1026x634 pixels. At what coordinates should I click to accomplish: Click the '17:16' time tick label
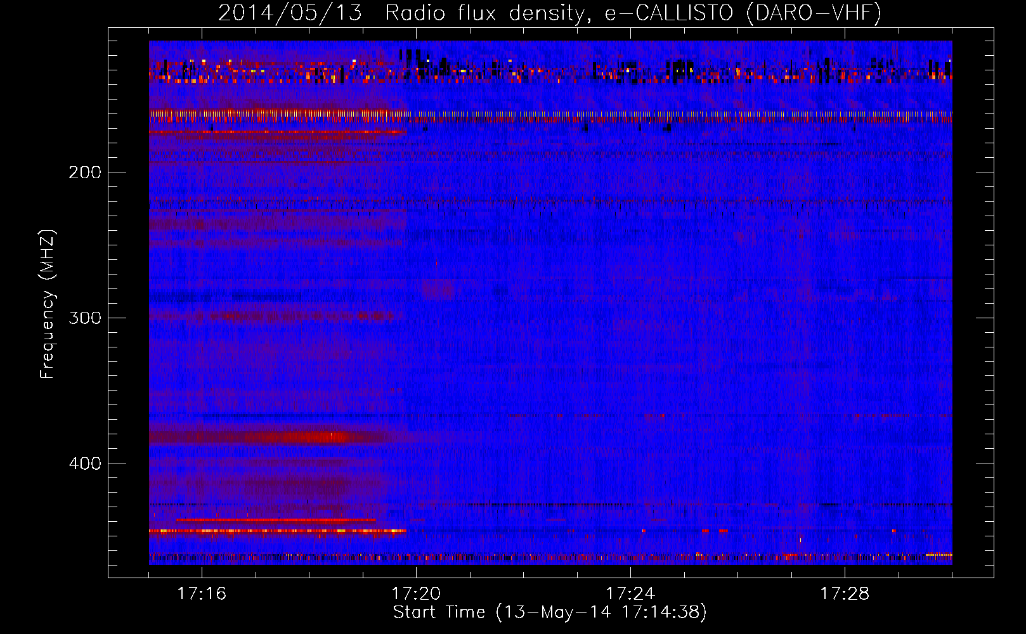tap(202, 594)
